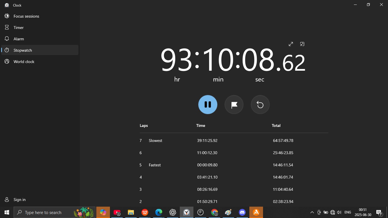
Task: Go to Alarm page
Action: [40, 39]
